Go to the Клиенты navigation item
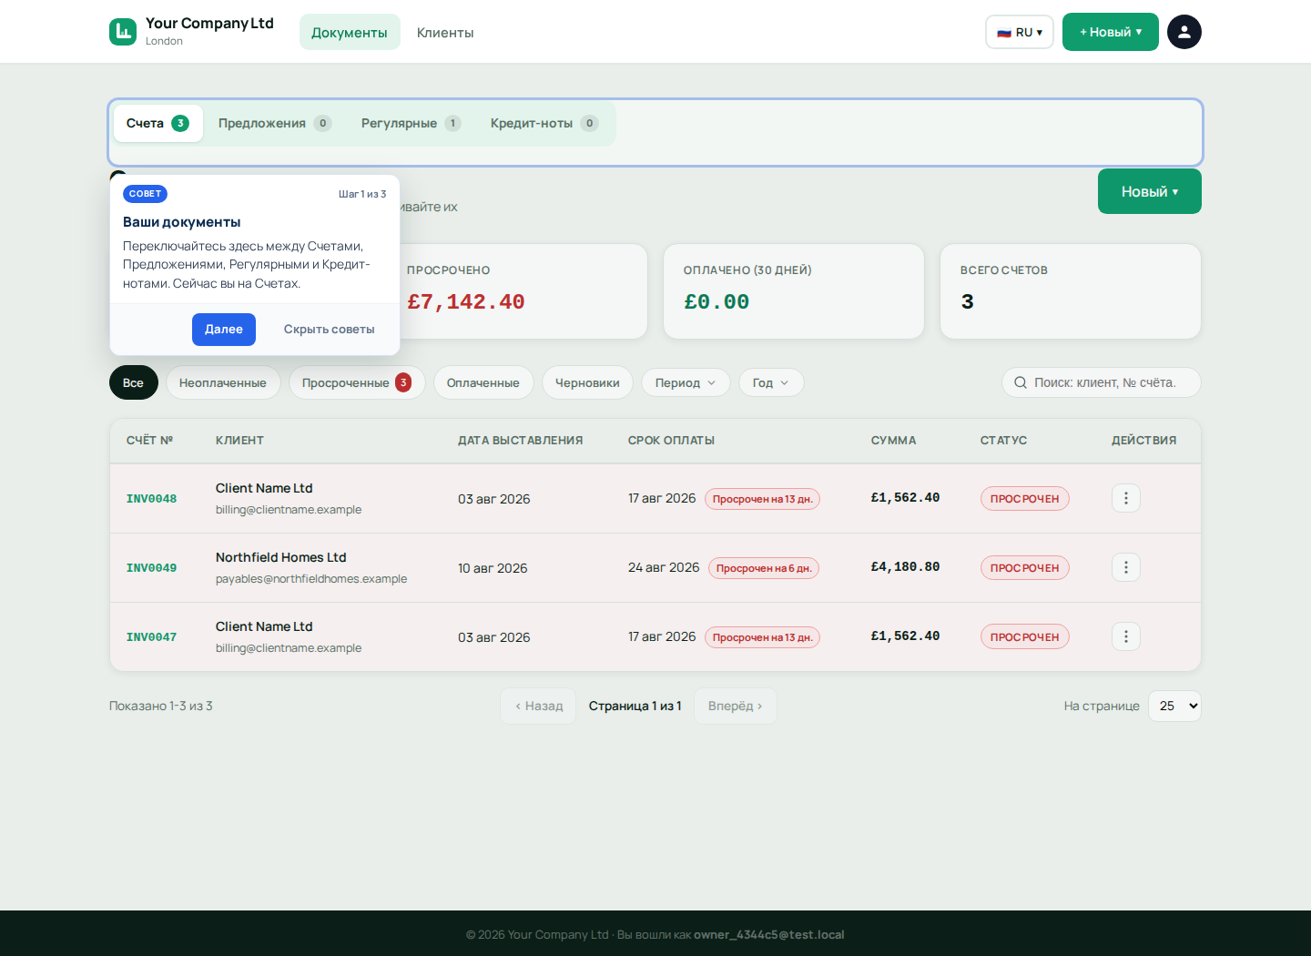 (445, 32)
